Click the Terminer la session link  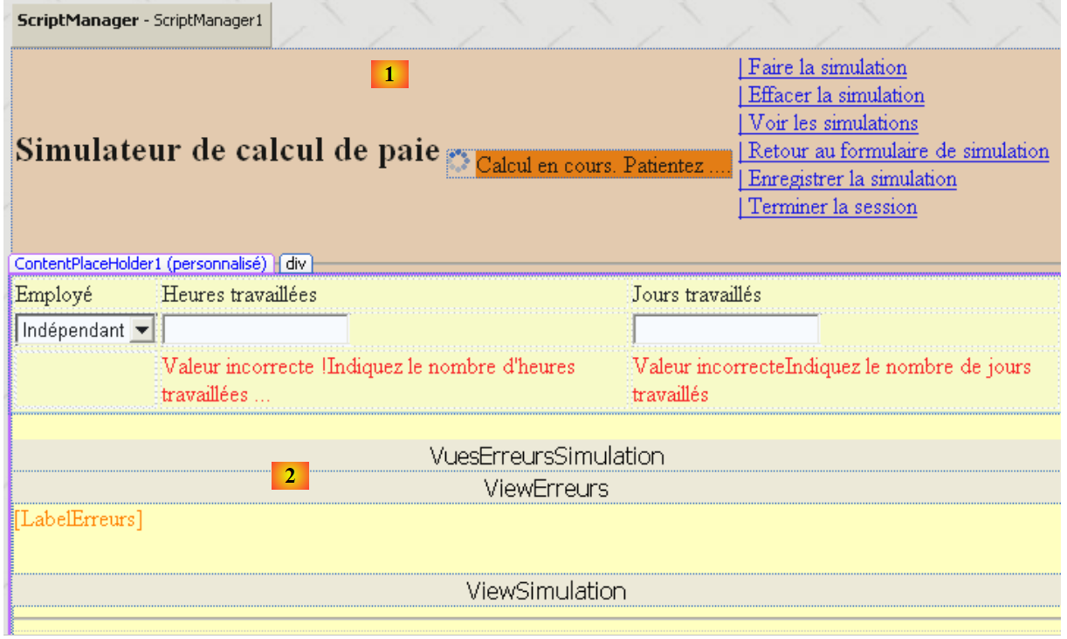(x=828, y=207)
